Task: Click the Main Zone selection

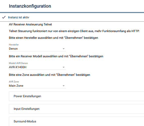Action: click(x=16, y=86)
